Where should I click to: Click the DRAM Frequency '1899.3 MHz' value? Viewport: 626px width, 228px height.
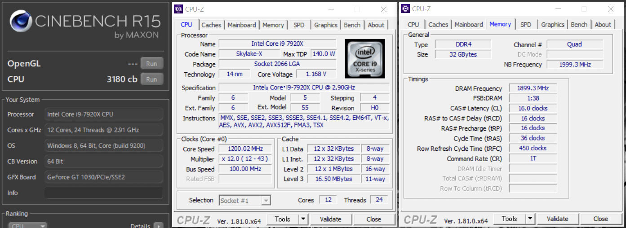pos(533,88)
